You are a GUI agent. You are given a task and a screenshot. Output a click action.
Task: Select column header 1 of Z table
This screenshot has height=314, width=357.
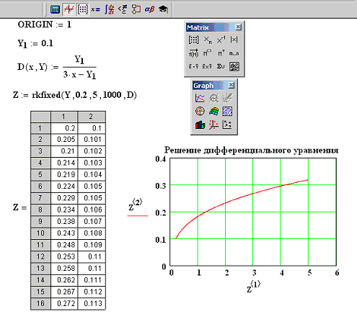pos(64,117)
